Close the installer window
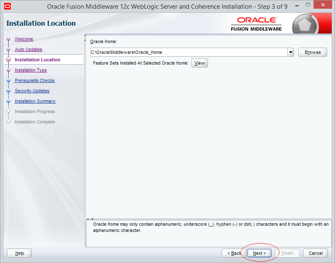 point(323,5)
